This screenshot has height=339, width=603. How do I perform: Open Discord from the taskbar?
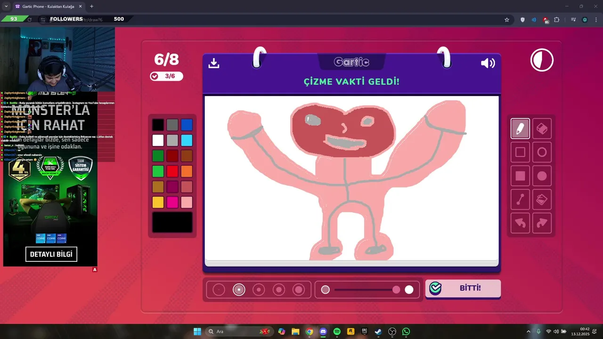323,331
